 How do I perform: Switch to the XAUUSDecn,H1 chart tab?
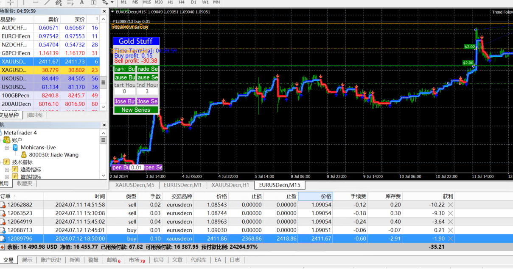tap(230, 185)
